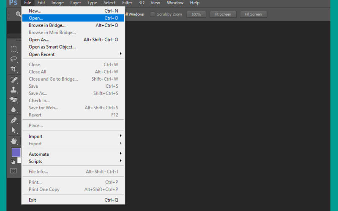Select the Blur tool droplet icon

click(14, 109)
